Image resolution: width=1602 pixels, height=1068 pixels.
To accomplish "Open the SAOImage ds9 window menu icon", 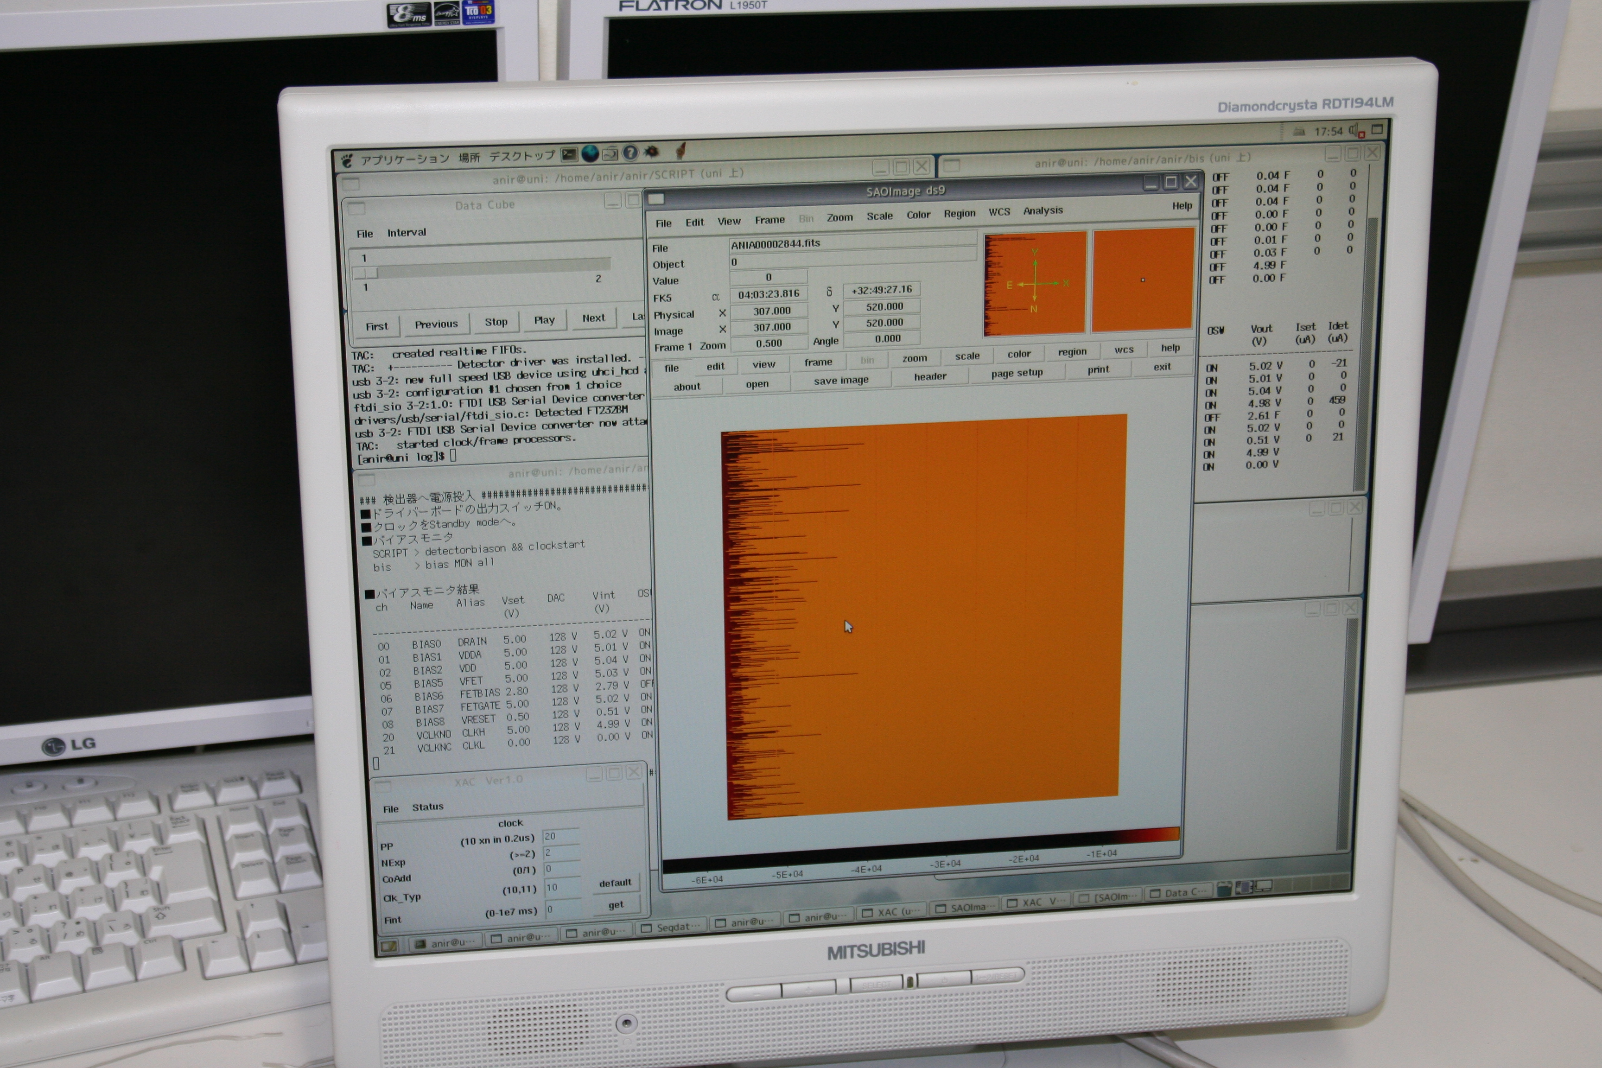I will pos(656,199).
